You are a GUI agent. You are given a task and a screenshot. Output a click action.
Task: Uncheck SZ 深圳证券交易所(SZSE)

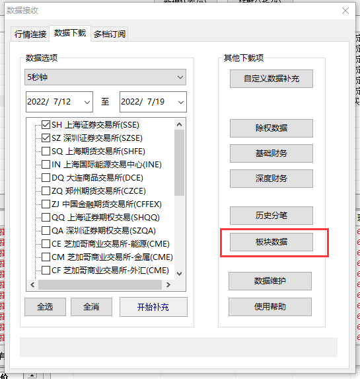tap(46, 138)
